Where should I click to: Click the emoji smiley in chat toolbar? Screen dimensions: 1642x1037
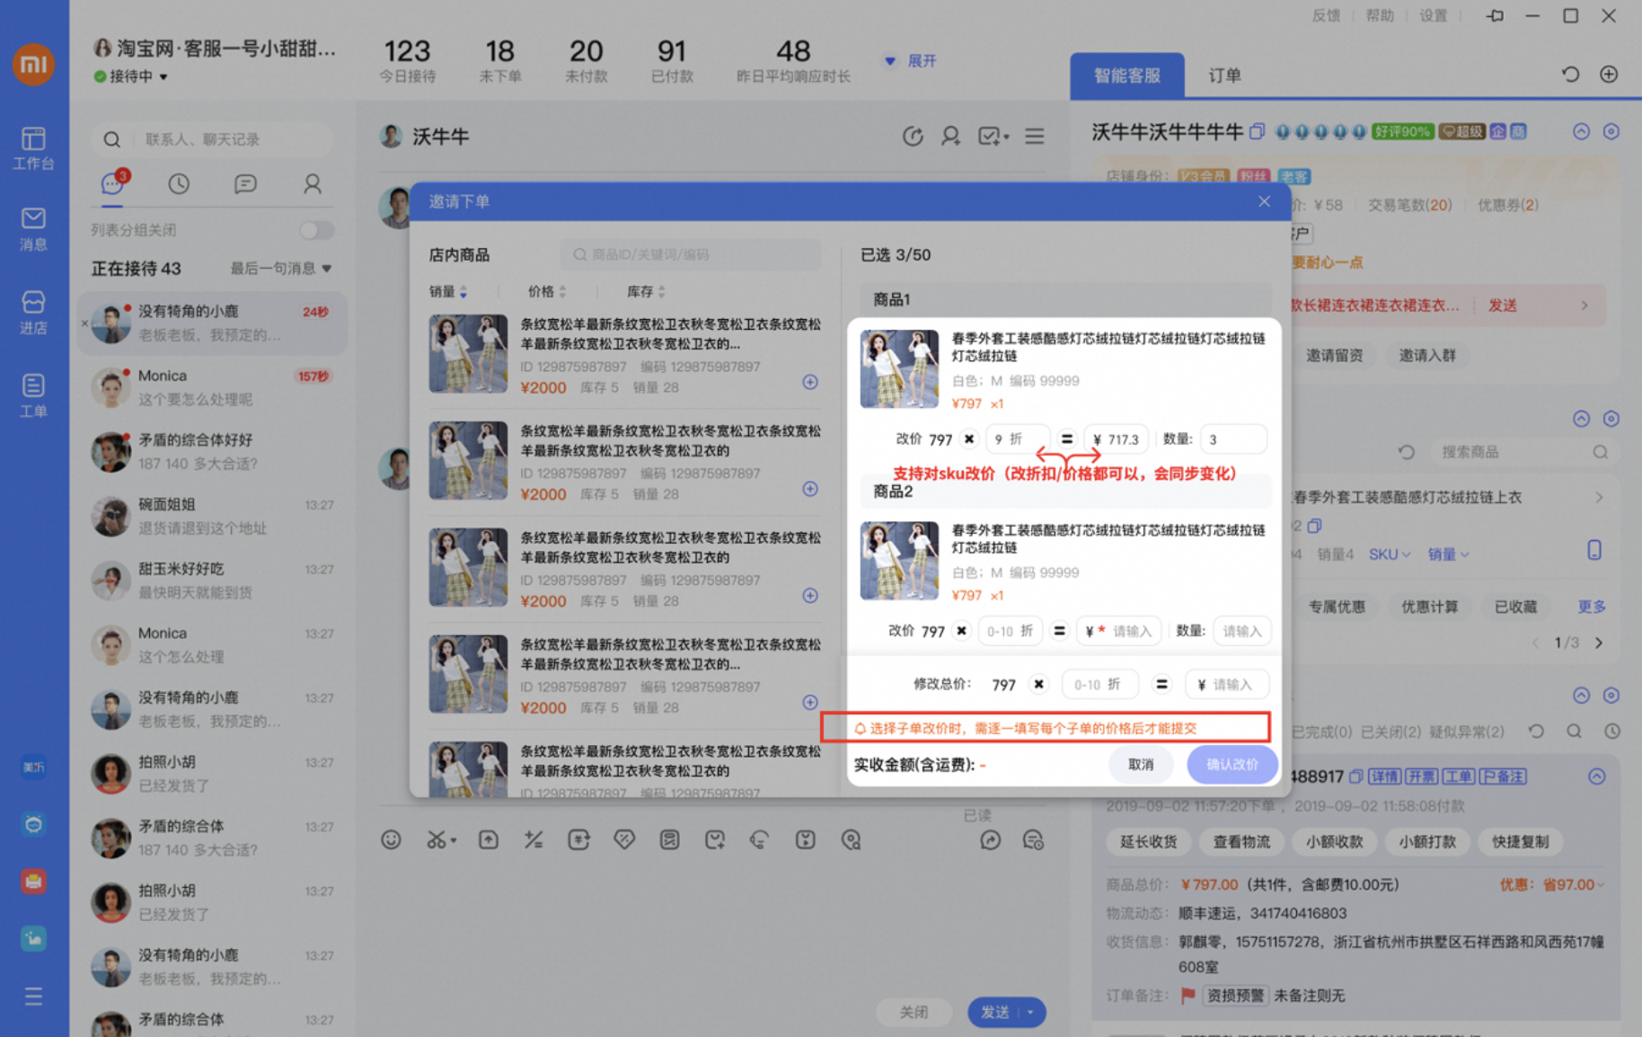(x=391, y=839)
